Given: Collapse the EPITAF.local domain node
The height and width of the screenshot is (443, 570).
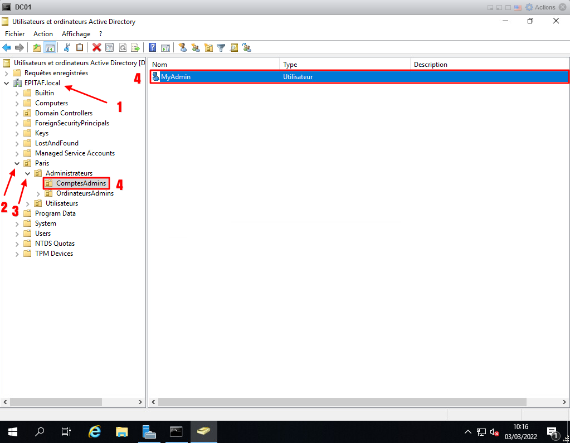Looking at the screenshot, I should click(7, 83).
